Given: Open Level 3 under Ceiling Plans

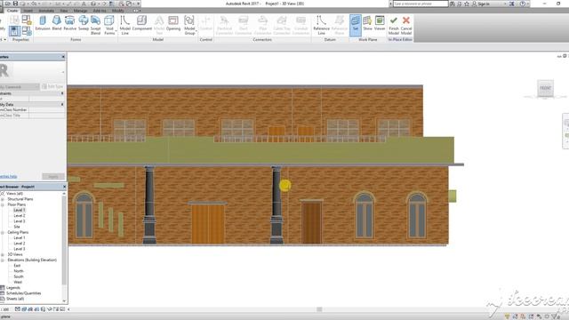Looking at the screenshot, I should coord(20,249).
